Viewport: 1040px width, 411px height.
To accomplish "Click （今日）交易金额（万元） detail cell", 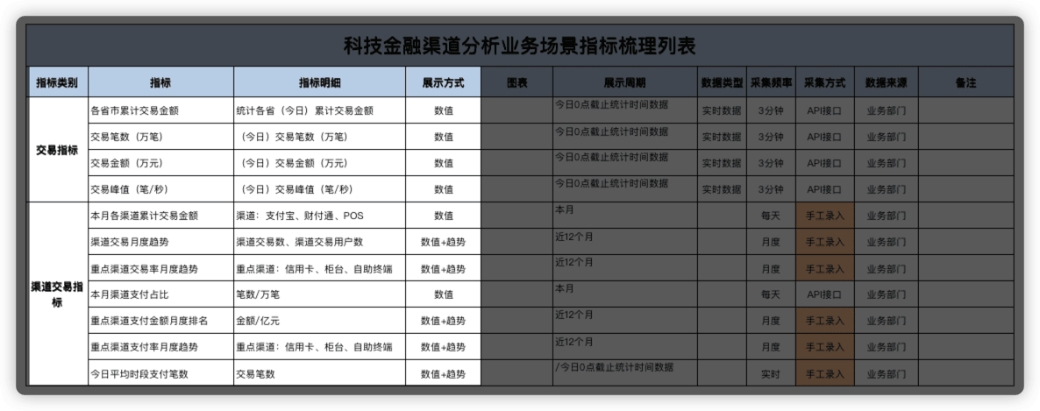I will [320, 163].
